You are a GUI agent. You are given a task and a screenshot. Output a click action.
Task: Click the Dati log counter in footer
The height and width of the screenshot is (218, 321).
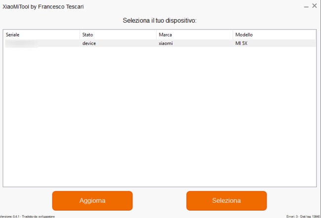point(310,217)
